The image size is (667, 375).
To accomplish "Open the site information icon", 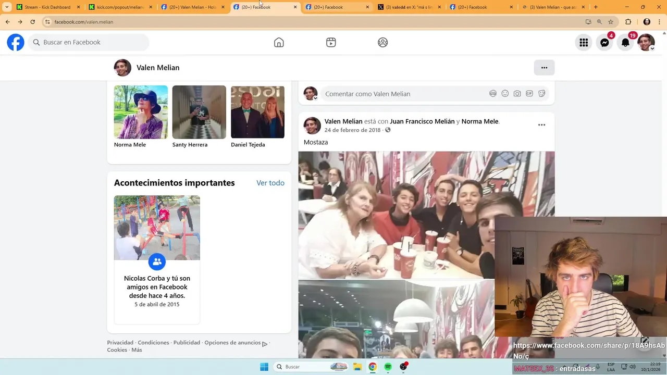I will point(47,22).
